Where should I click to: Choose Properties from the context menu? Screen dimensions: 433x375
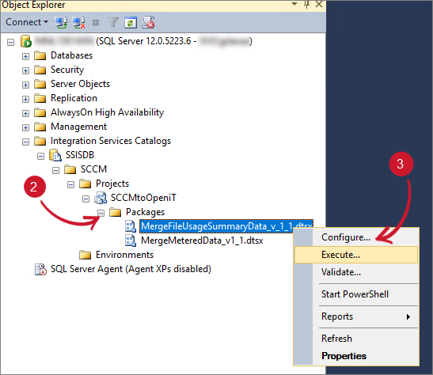356,356
